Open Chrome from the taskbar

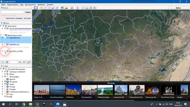pos(24,104)
